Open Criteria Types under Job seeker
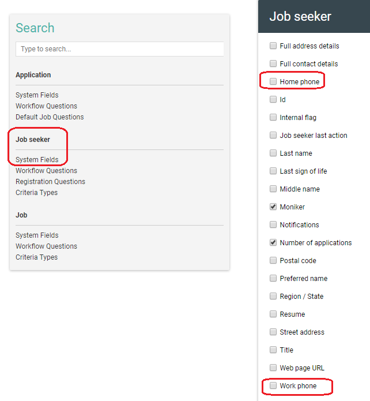Viewport: 370px width, 401px height. tap(36, 193)
